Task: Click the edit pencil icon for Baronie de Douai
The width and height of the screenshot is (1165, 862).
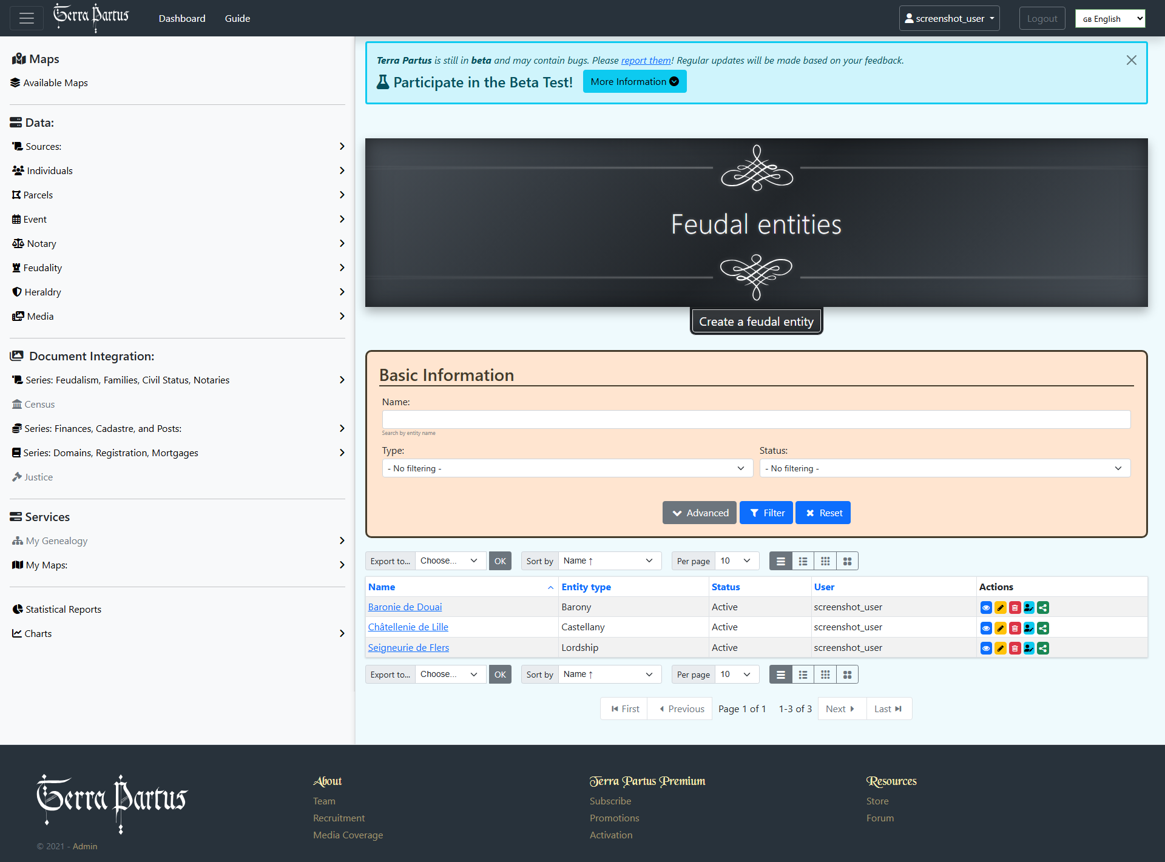Action: tap(1001, 607)
